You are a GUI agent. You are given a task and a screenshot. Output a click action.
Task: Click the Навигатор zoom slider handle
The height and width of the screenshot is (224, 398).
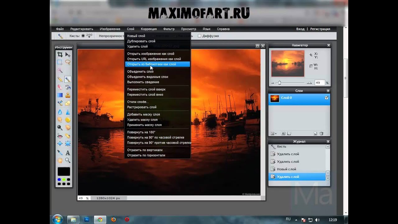[280, 83]
